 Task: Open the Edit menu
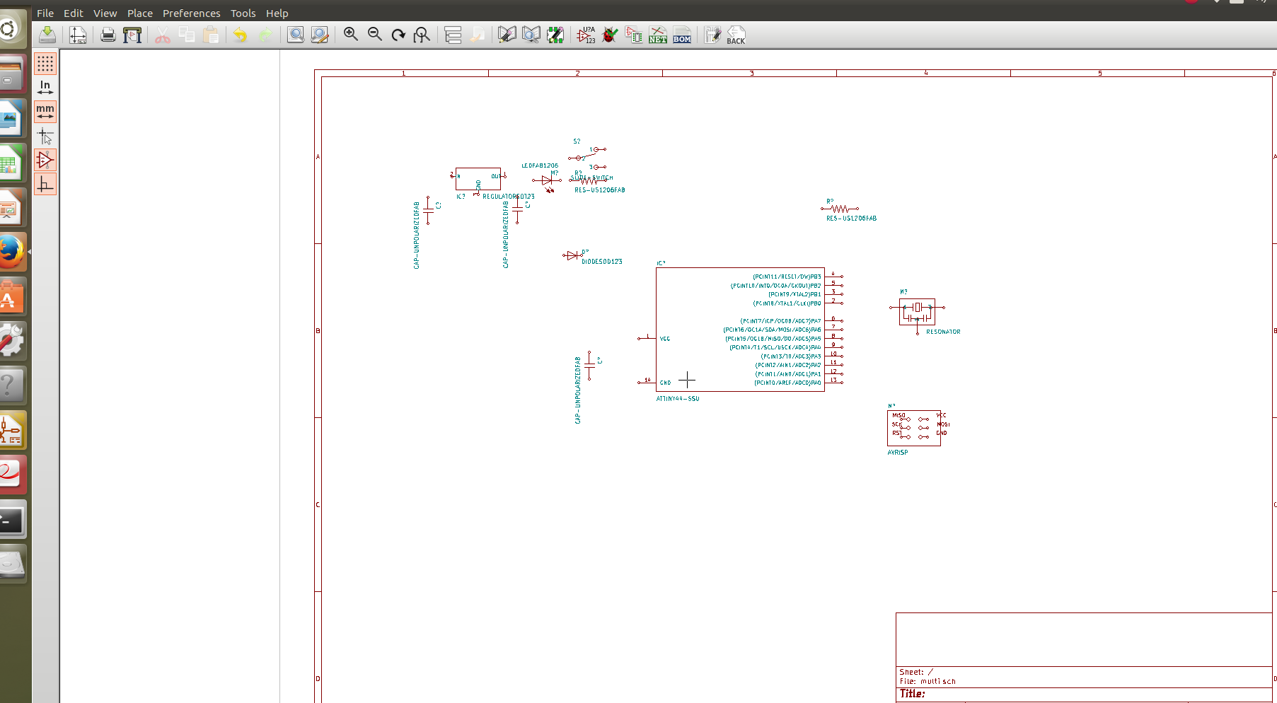[x=74, y=13]
